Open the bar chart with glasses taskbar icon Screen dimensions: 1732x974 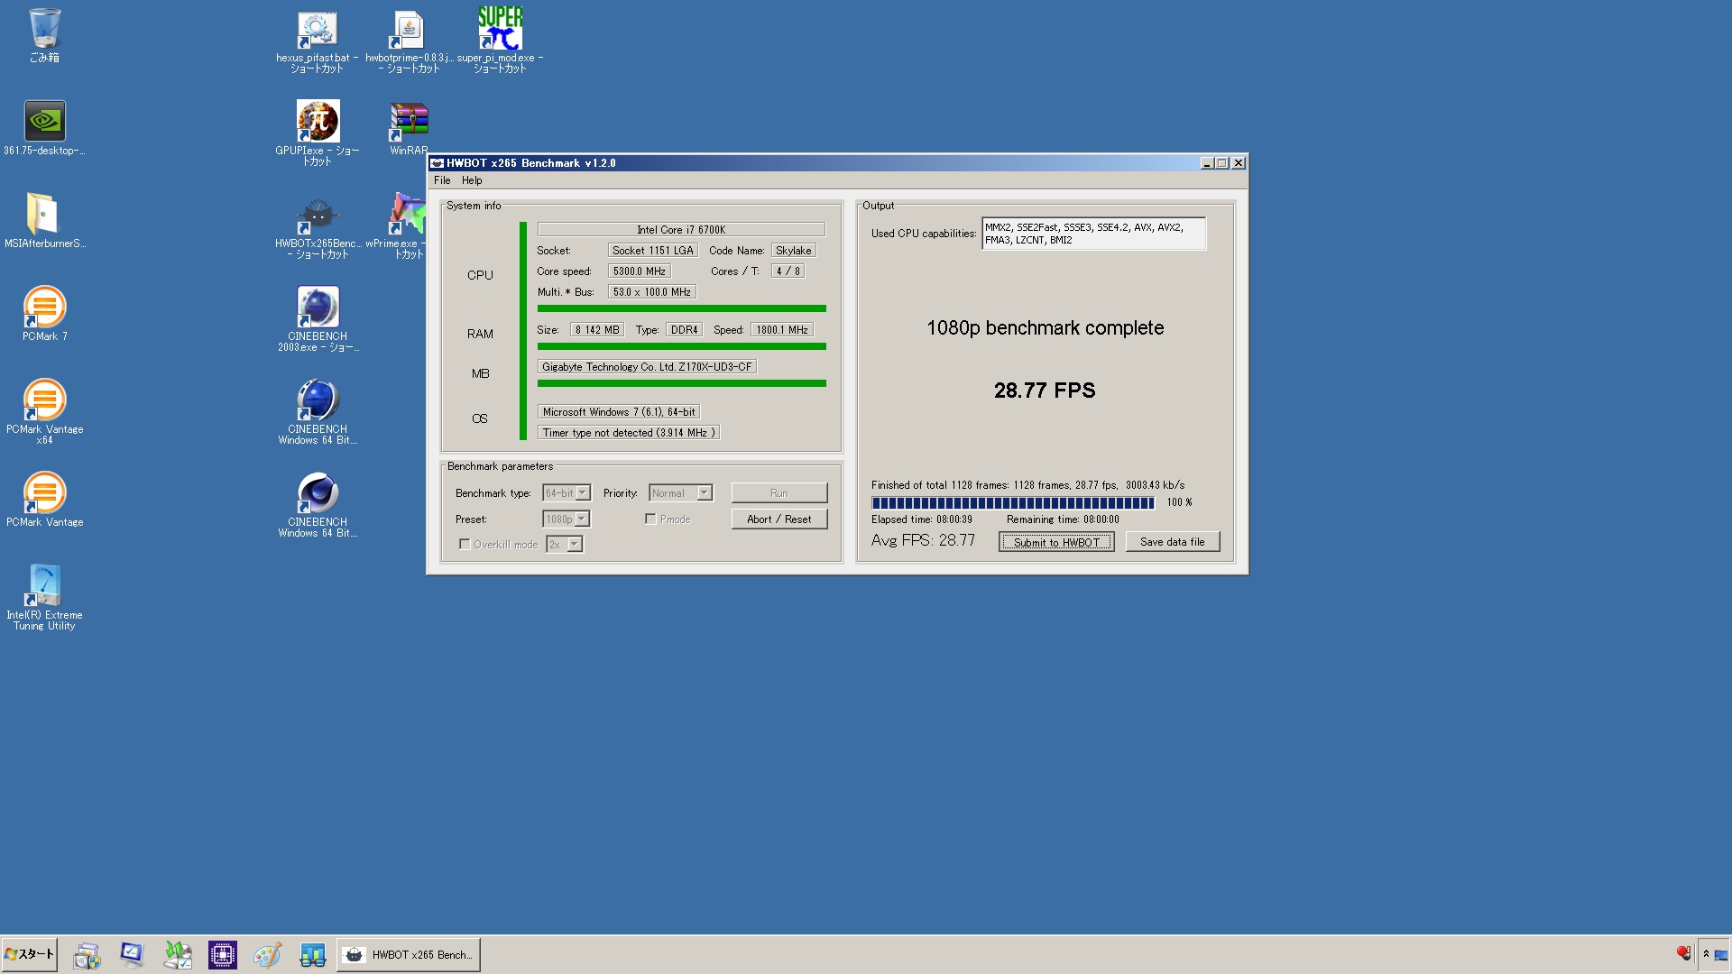[313, 955]
